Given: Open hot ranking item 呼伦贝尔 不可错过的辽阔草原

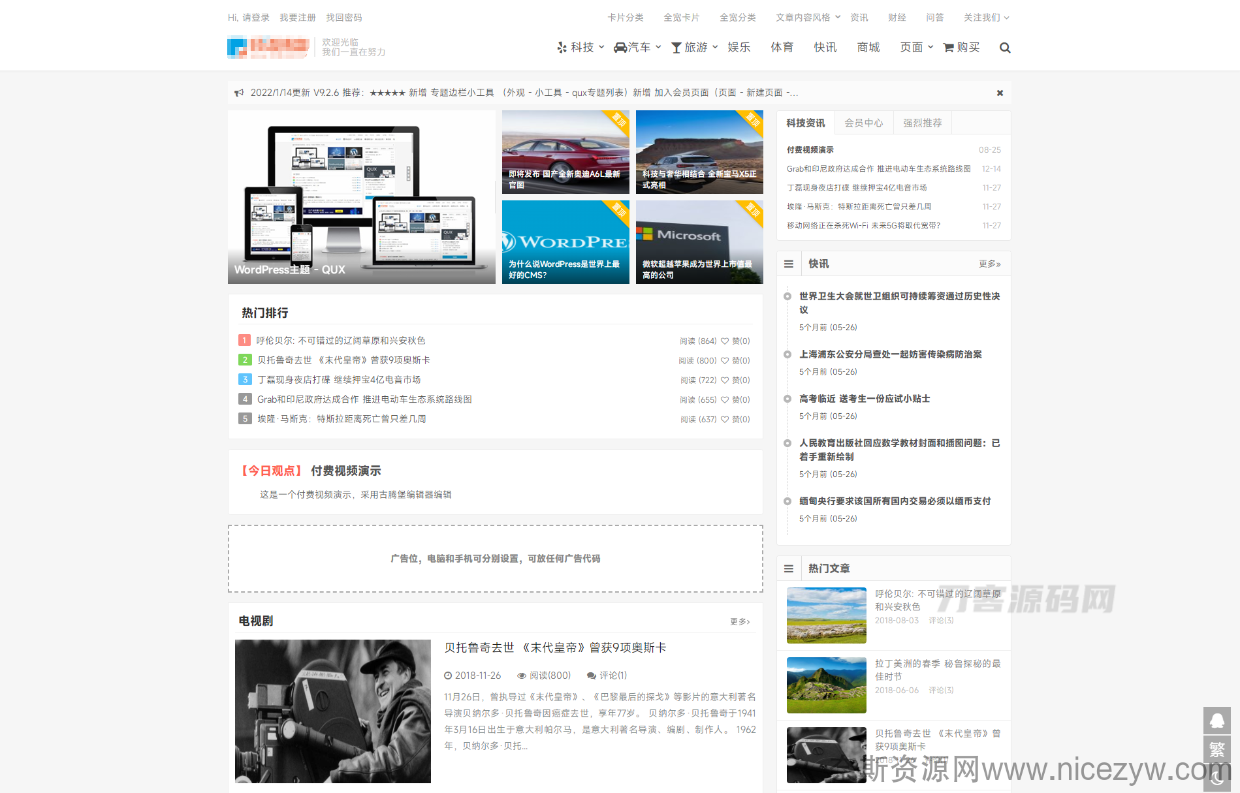Looking at the screenshot, I should tap(341, 341).
